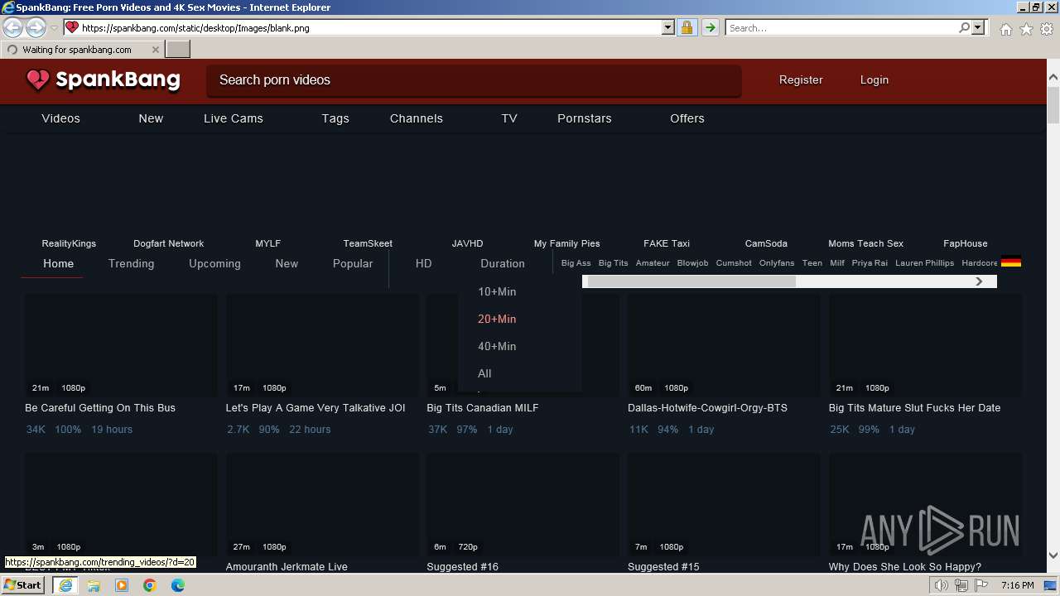This screenshot has height=596, width=1060.
Task: Click the browser Search... input box
Action: pos(841,27)
